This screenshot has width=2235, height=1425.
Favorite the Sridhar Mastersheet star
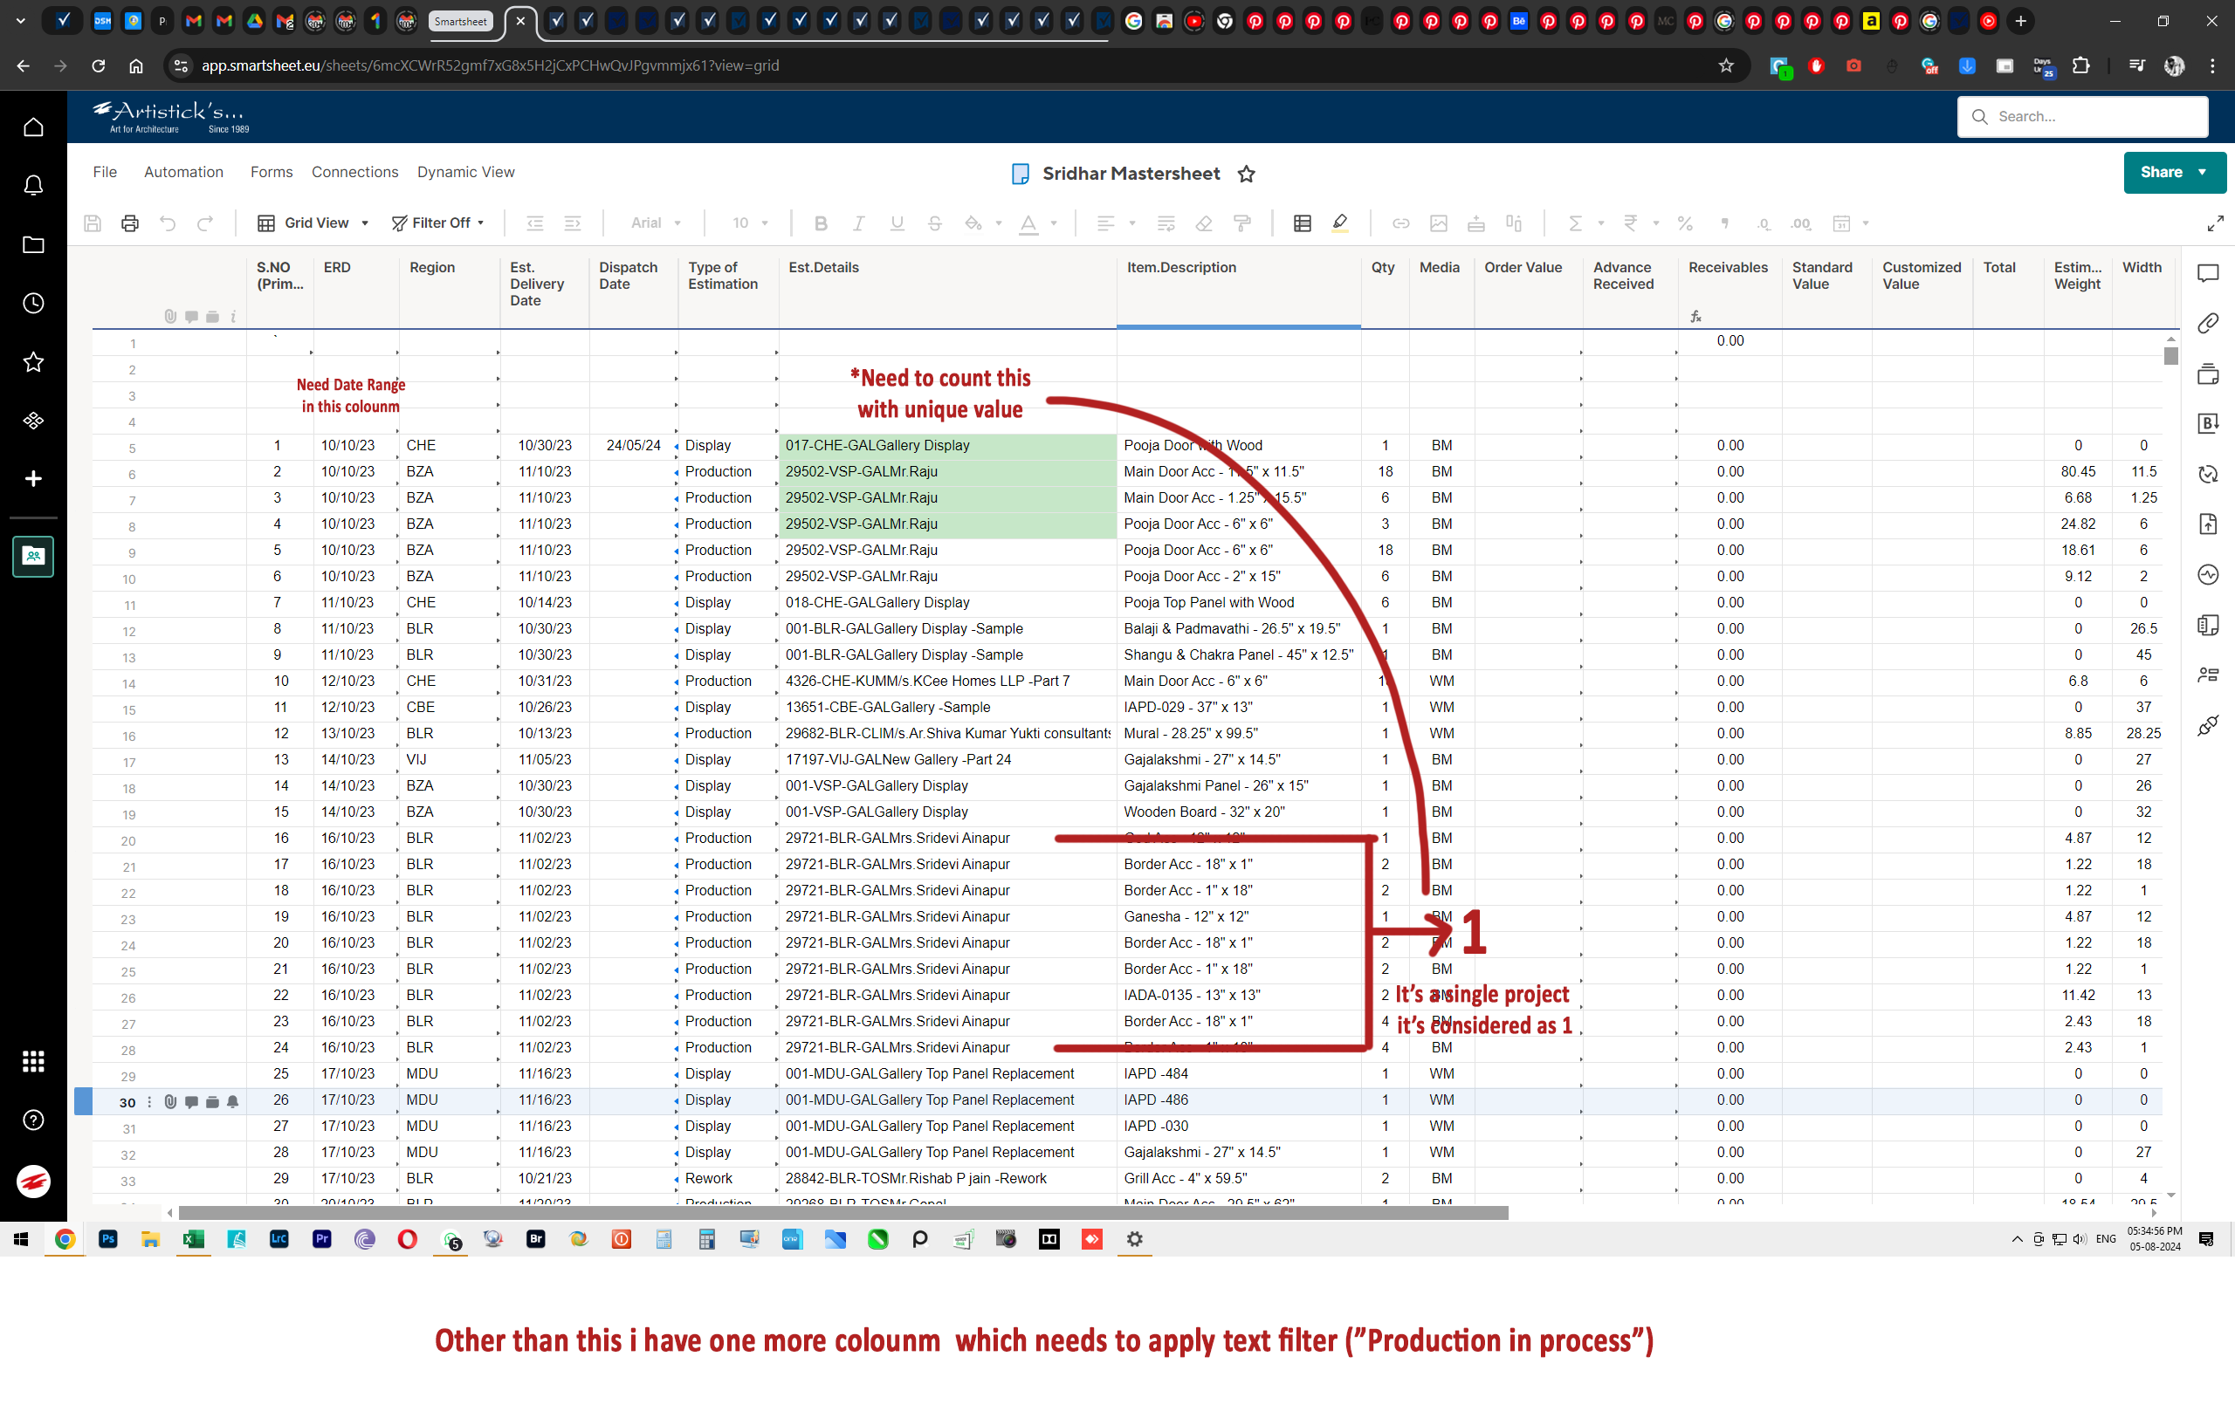(1247, 174)
